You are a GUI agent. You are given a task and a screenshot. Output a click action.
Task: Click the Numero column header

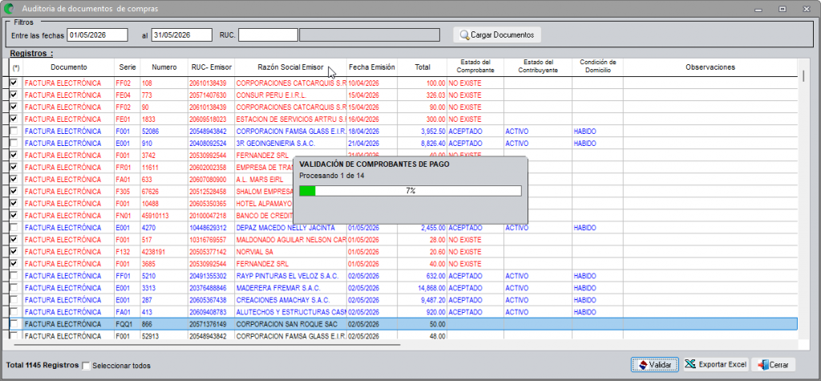[164, 67]
